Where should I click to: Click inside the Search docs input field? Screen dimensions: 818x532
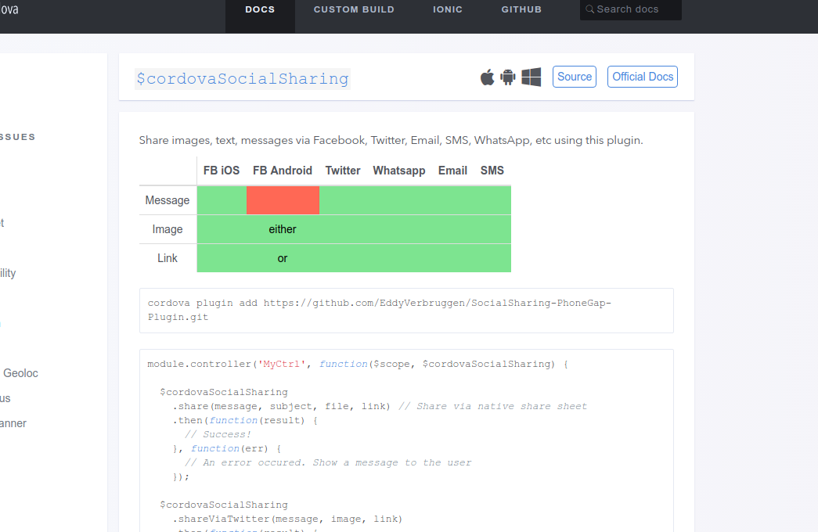pos(634,9)
